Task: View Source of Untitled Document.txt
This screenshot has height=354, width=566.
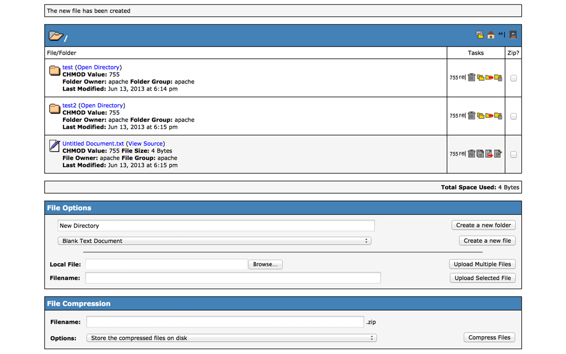Action: coord(145,143)
